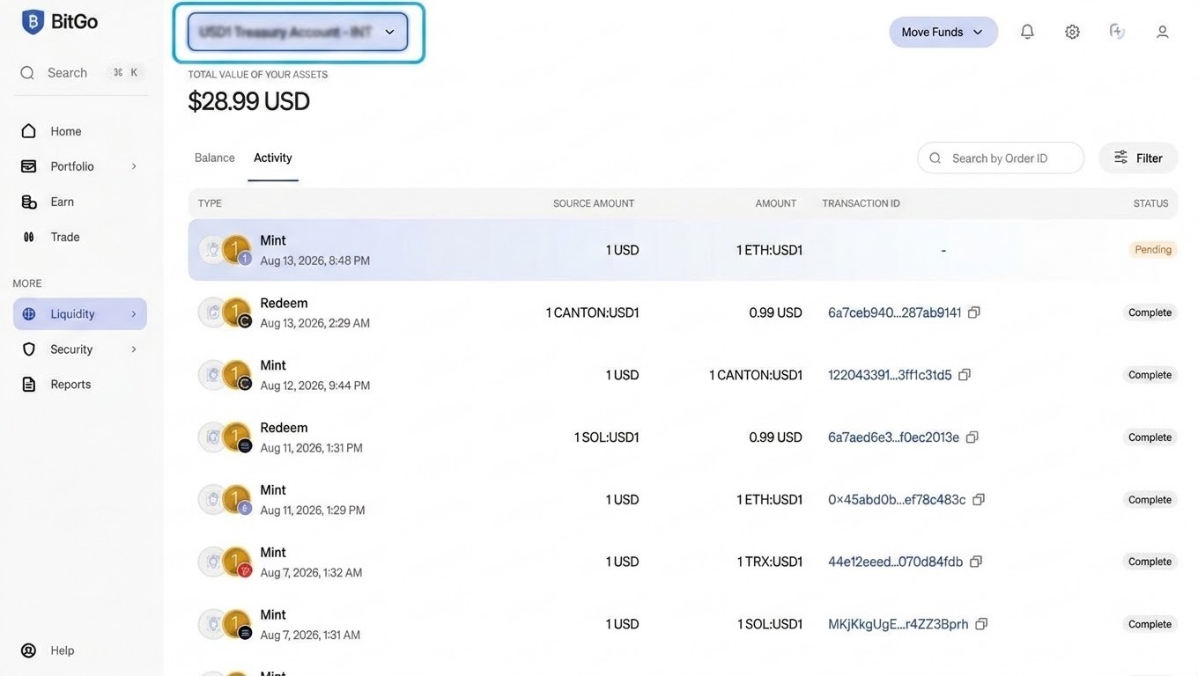Open the Move Funds dropdown

943,32
